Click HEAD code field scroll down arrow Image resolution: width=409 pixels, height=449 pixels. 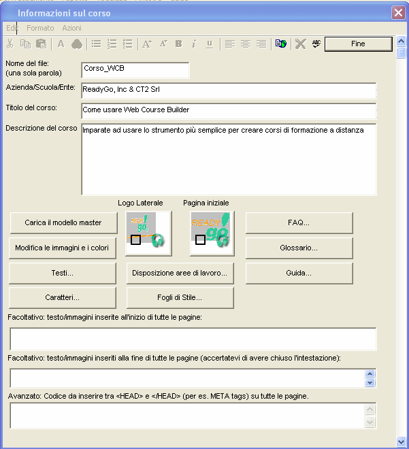(370, 422)
